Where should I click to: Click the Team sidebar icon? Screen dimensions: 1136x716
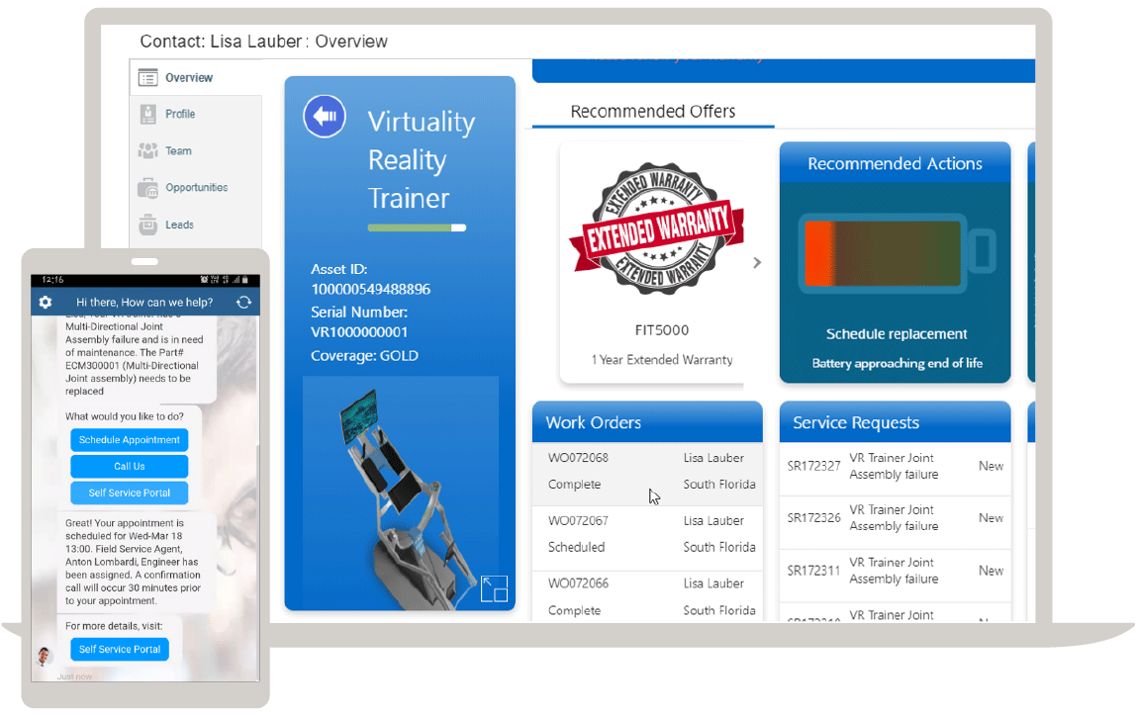(x=148, y=151)
